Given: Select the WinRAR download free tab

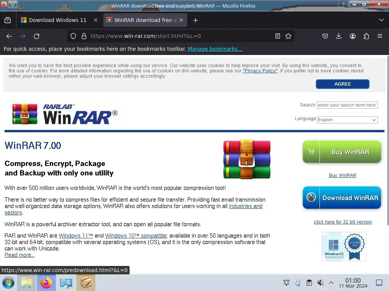Looking at the screenshot, I should [145, 20].
